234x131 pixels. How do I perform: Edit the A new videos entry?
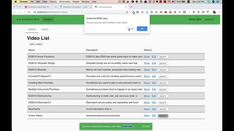click(154, 115)
